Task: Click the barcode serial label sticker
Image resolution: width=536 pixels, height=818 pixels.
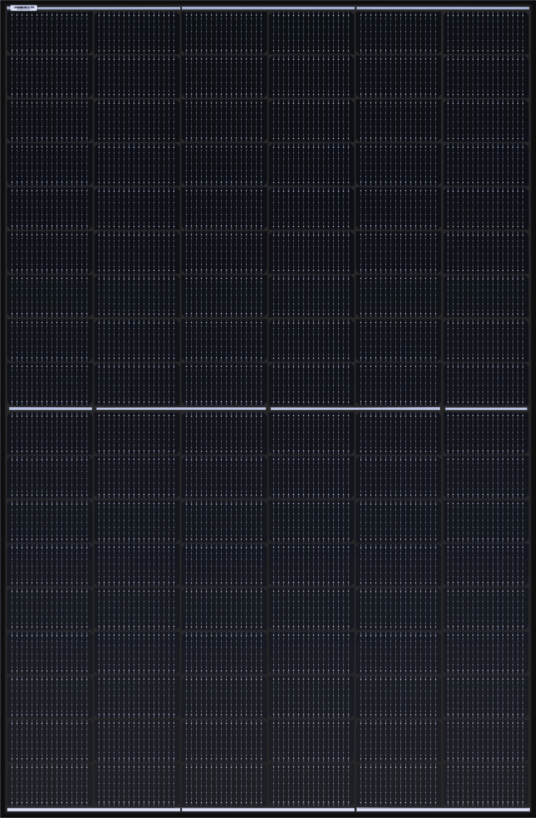Action: pos(24,8)
